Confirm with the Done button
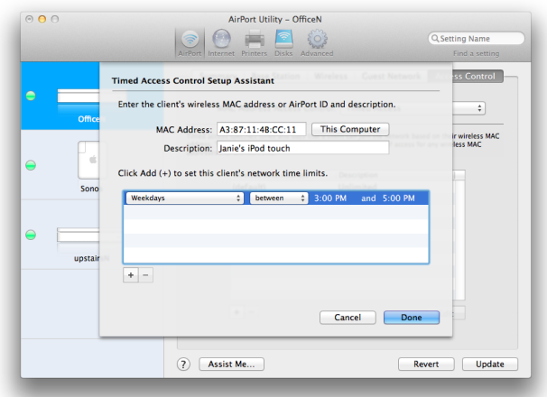The height and width of the screenshot is (397, 547). click(x=412, y=318)
